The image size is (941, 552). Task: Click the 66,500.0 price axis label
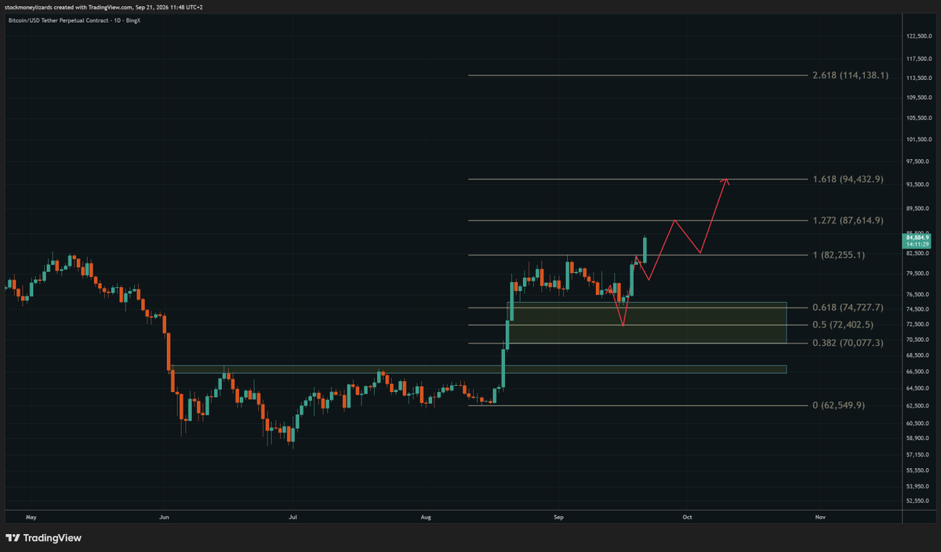[x=917, y=372]
